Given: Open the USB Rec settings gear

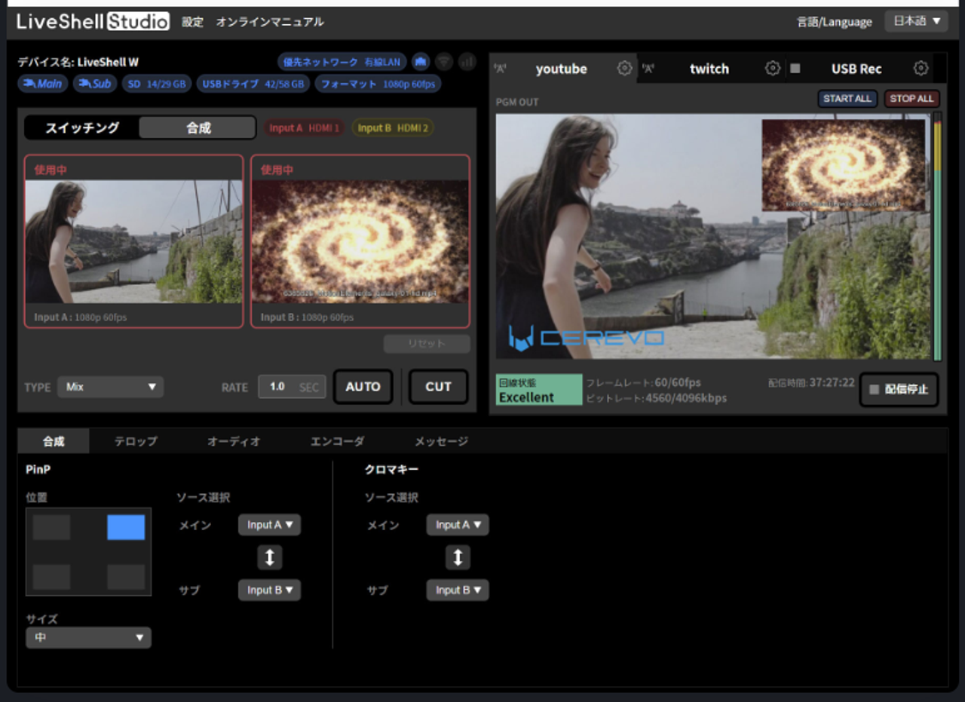Looking at the screenshot, I should click(921, 69).
